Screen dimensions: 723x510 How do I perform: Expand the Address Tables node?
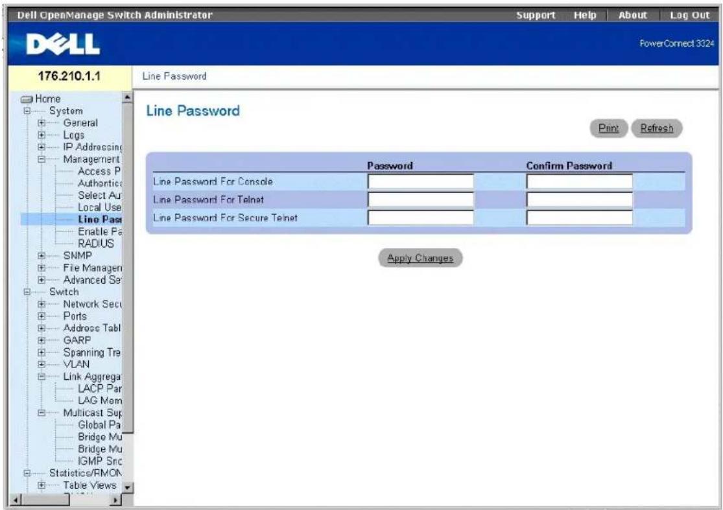coord(41,328)
